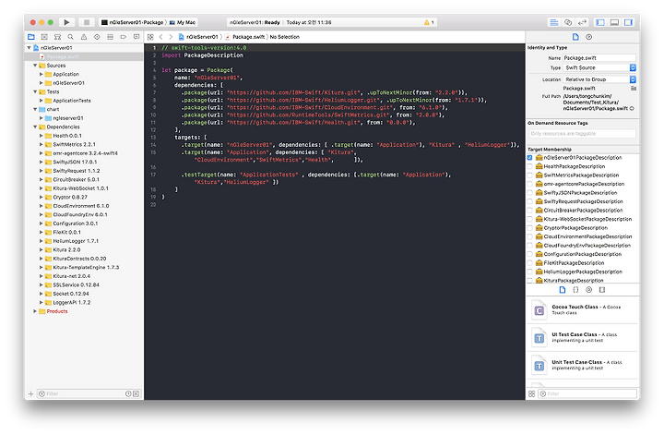Check CryptorPackageDescription target membership
Image resolution: width=664 pixels, height=435 pixels.
529,228
